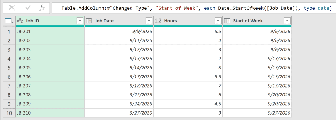The width and height of the screenshot is (336, 120).
Task: Select the Start of Week column header
Action: coord(257,21)
